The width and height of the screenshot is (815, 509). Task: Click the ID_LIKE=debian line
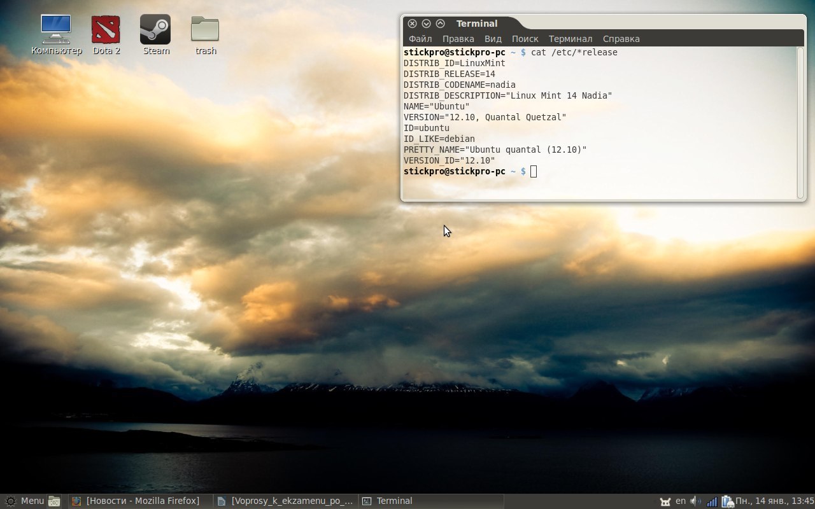pyautogui.click(x=439, y=139)
